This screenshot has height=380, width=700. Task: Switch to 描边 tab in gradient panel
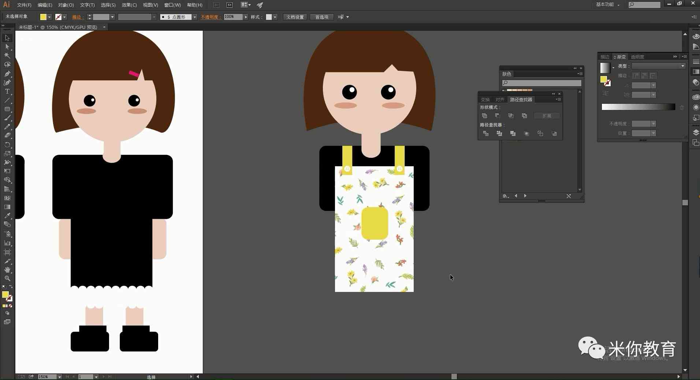(605, 57)
